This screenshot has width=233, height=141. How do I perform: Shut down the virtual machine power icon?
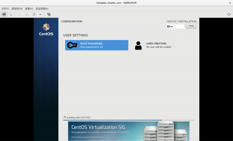click(x=34, y=15)
